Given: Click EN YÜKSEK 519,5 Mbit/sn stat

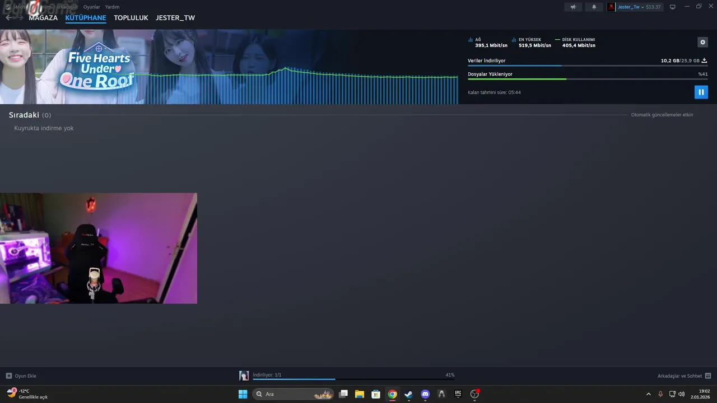Looking at the screenshot, I should [532, 43].
